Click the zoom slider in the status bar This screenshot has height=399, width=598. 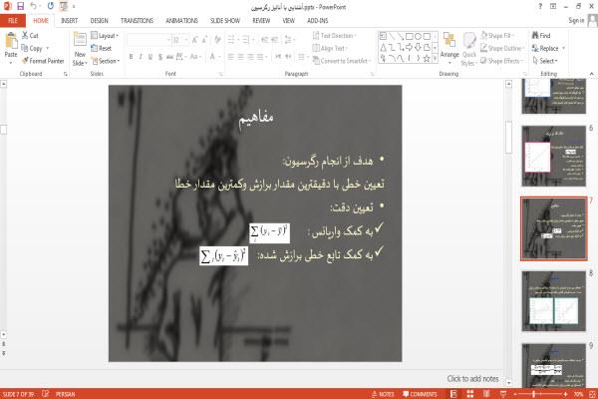[x=540, y=394]
